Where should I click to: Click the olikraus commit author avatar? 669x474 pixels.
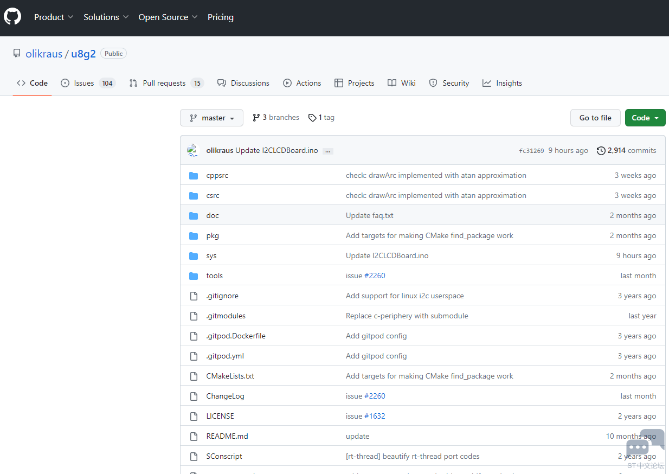[194, 150]
